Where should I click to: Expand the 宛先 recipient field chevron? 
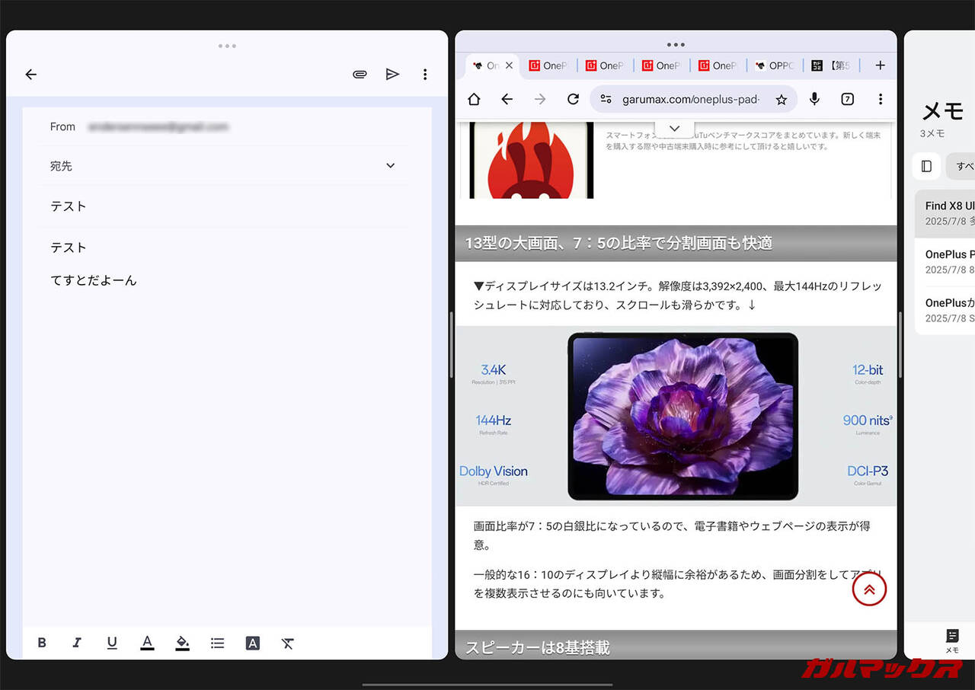[x=390, y=165]
